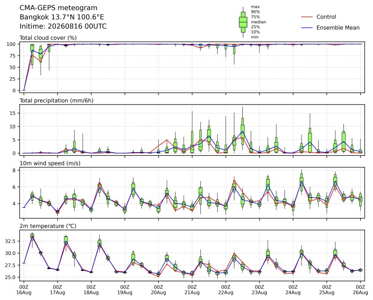Screen dimensions: 373x300
Task: Click the '32.5' tick on temperature axis
Action: [11, 241]
